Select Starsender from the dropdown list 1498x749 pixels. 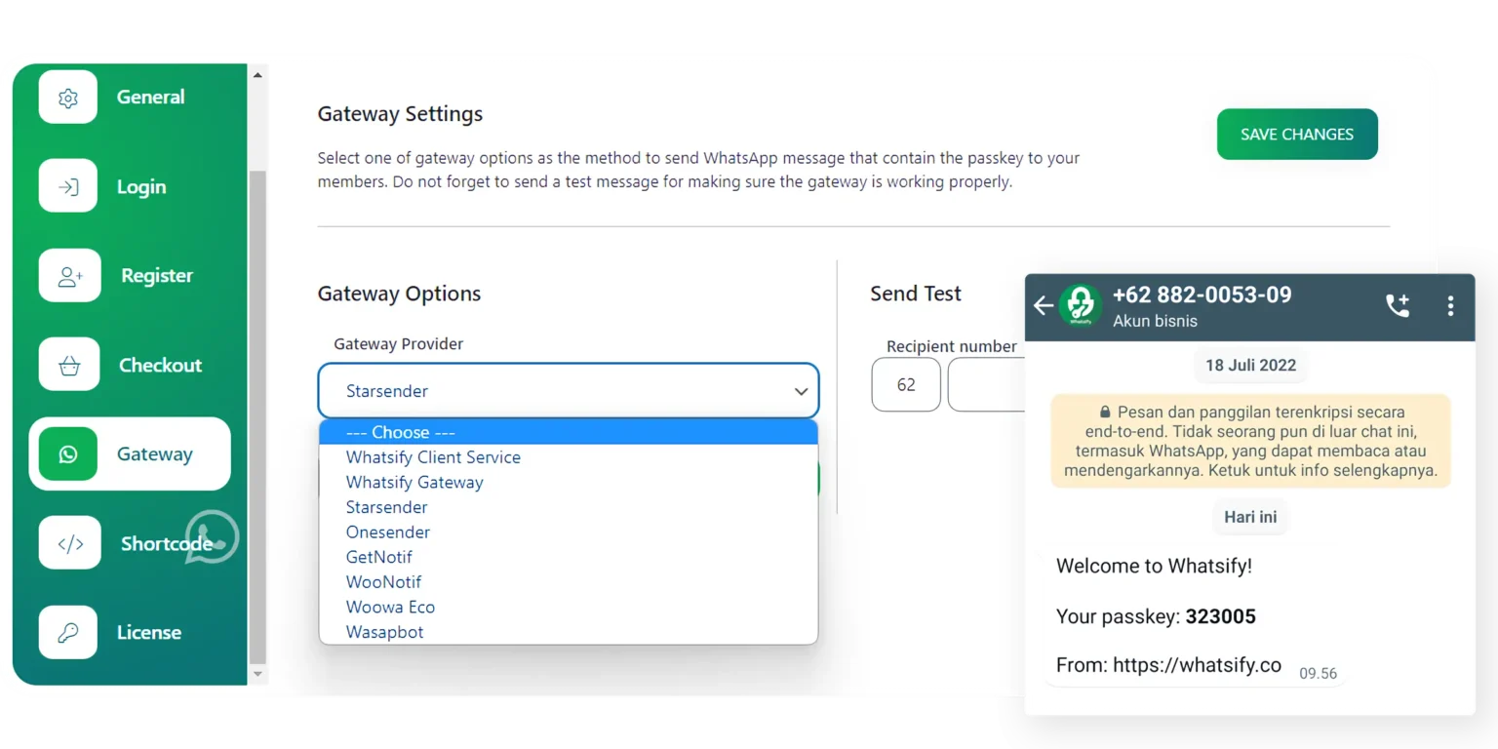(x=569, y=507)
